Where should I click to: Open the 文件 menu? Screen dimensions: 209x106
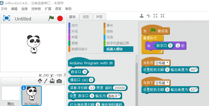[x=4, y=9]
